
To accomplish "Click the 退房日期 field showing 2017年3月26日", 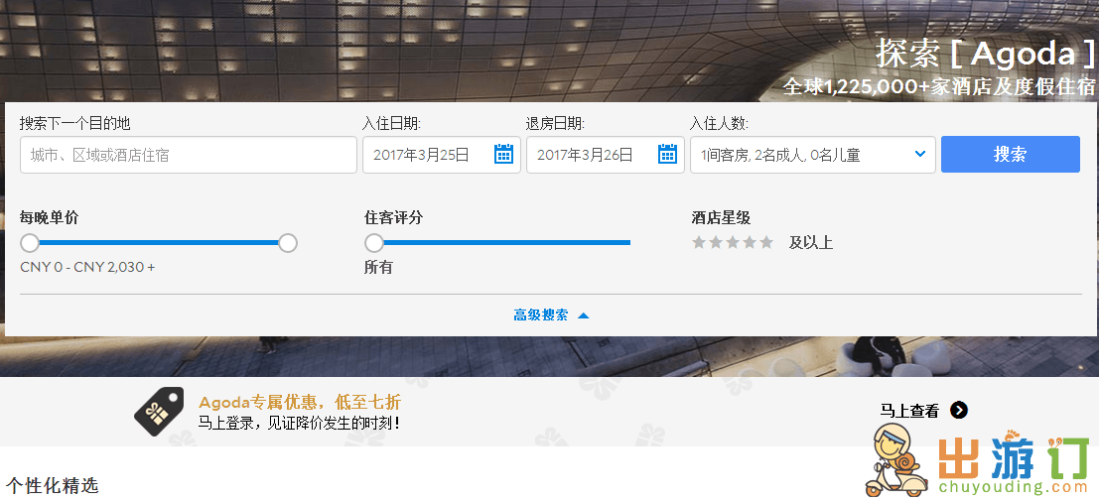I will (x=606, y=155).
